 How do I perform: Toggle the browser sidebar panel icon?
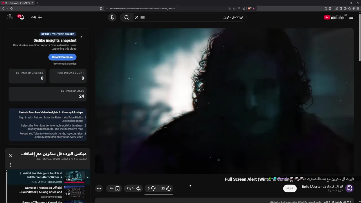(x=341, y=8)
